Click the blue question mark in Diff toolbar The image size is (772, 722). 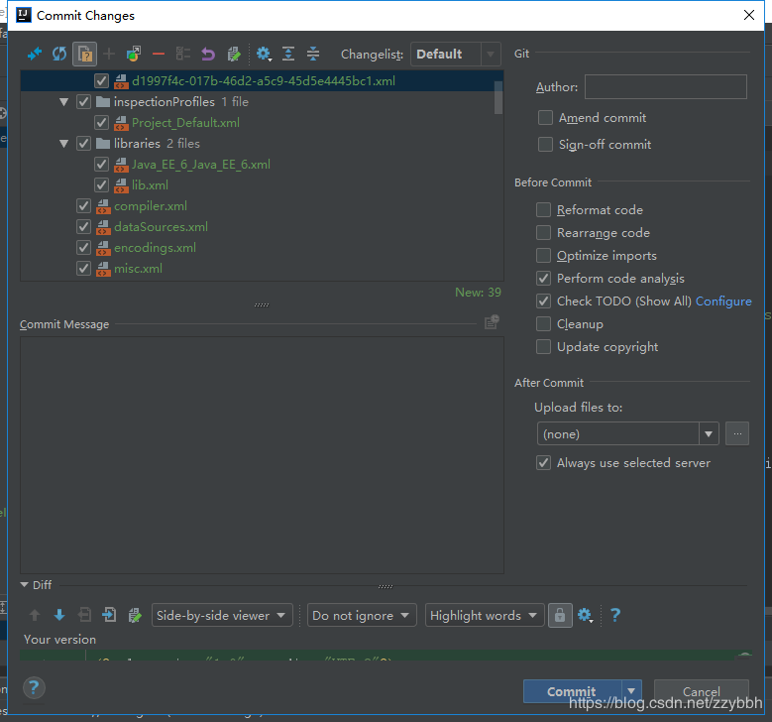tap(615, 615)
